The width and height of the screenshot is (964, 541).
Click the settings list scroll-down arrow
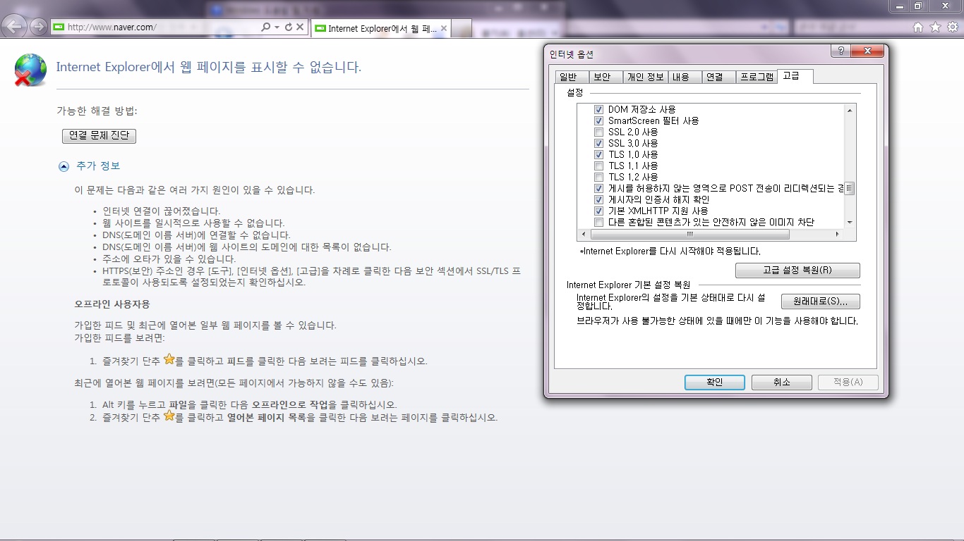click(x=850, y=223)
